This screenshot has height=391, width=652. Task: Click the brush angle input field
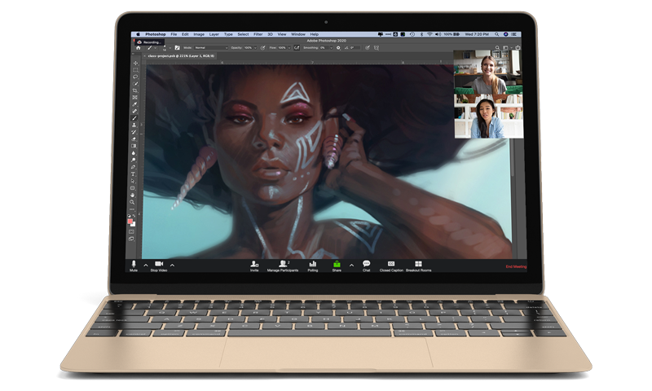click(x=355, y=48)
